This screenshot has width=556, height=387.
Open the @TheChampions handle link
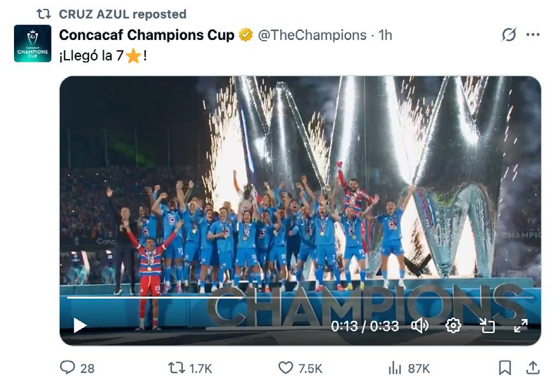[312, 35]
